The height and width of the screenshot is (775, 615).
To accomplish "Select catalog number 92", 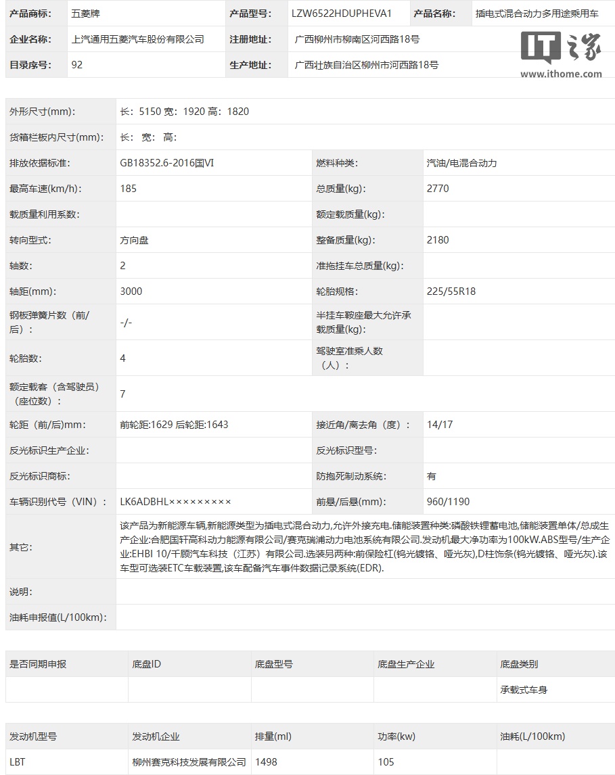I will (76, 65).
